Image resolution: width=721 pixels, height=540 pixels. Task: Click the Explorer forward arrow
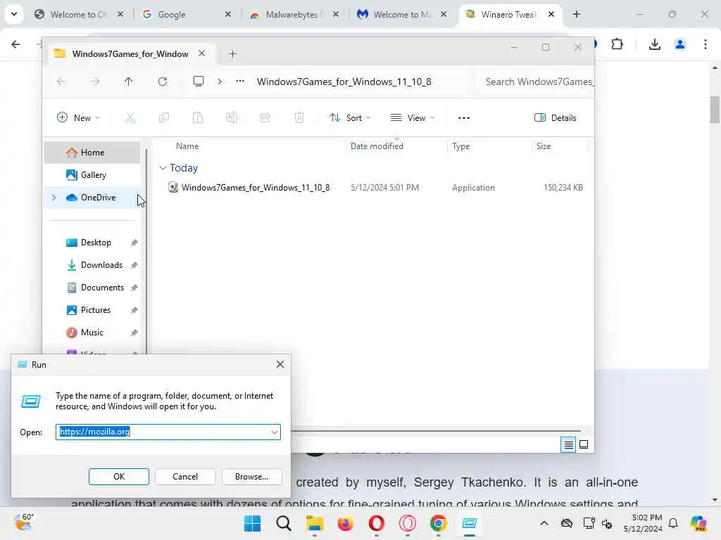(95, 82)
